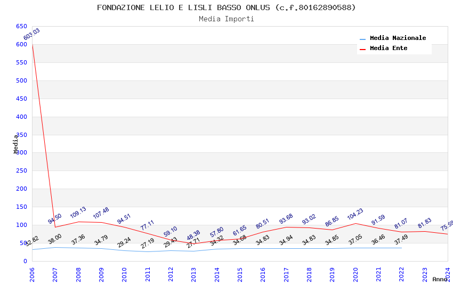Click the 2008 x-axis year label

pos(78,275)
